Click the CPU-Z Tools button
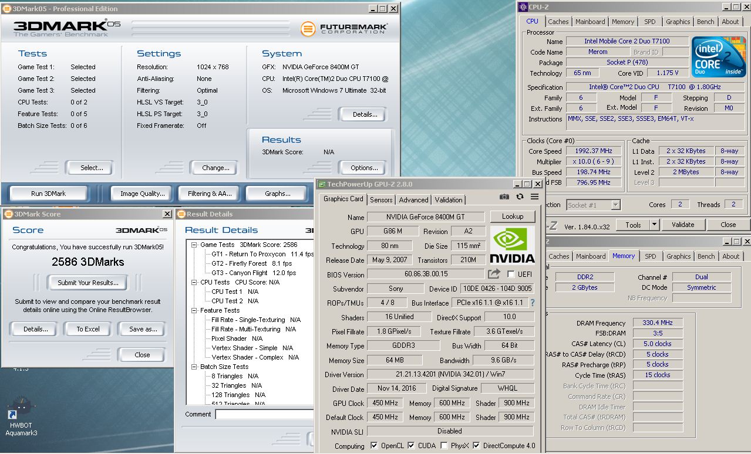 633,225
